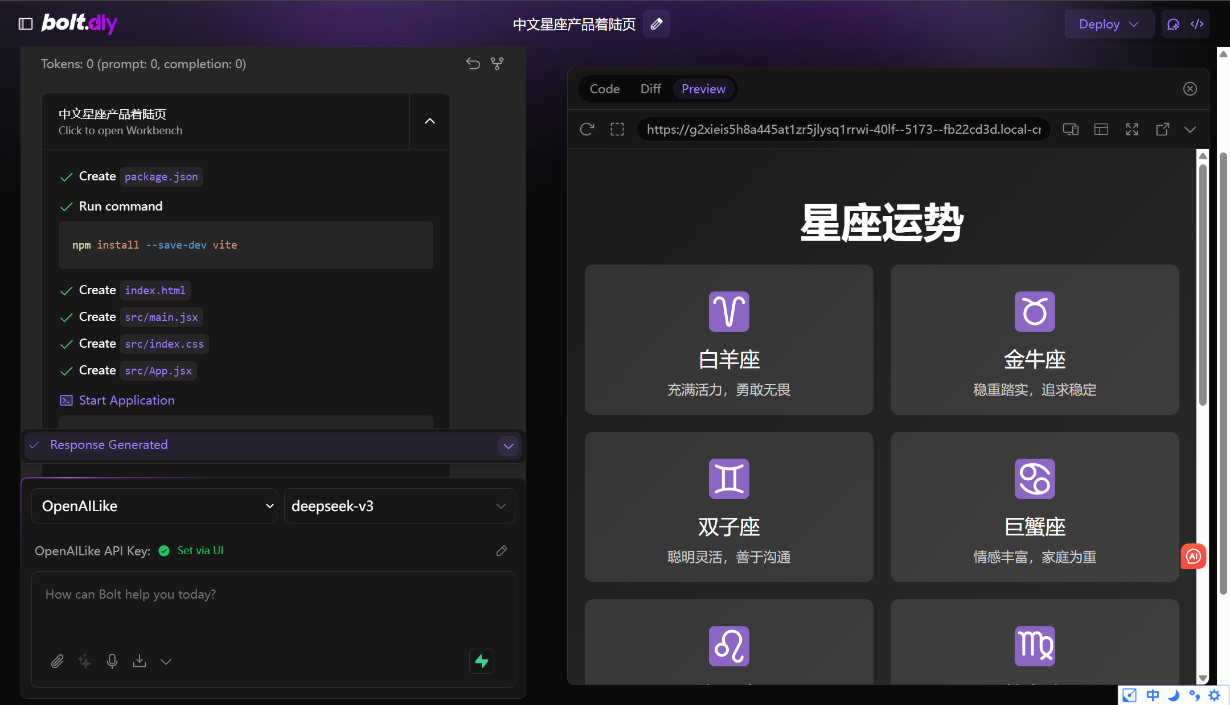Open the Deploy button menu

[1108, 24]
